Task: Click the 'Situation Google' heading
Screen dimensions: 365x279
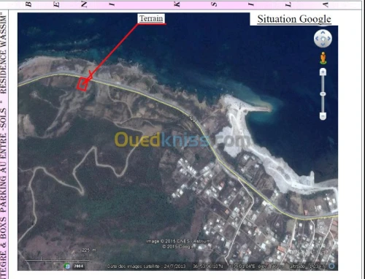Action: [x=294, y=19]
